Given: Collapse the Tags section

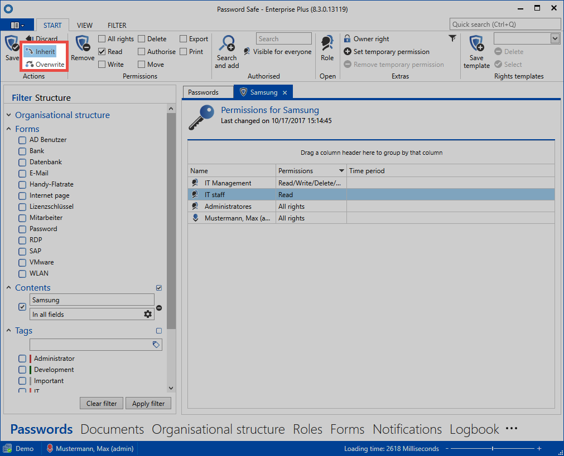Looking at the screenshot, I should point(9,330).
